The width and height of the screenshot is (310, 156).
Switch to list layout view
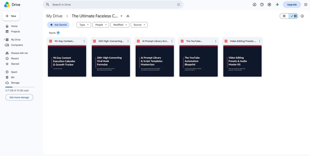[284, 16]
